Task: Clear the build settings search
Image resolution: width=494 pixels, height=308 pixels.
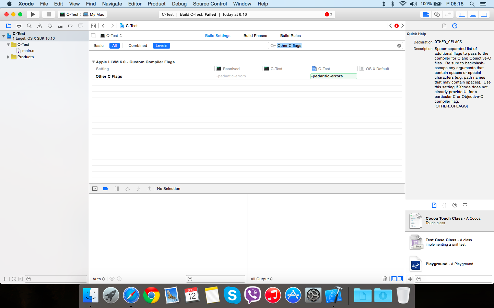Action: 399,46
